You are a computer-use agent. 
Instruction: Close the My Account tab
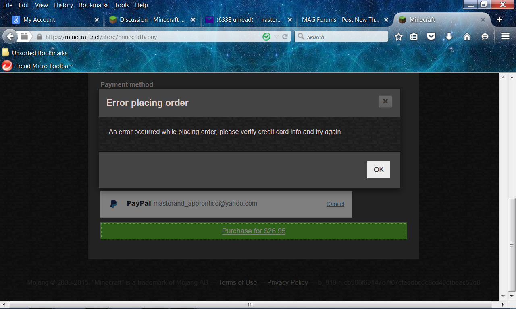[x=96, y=20]
